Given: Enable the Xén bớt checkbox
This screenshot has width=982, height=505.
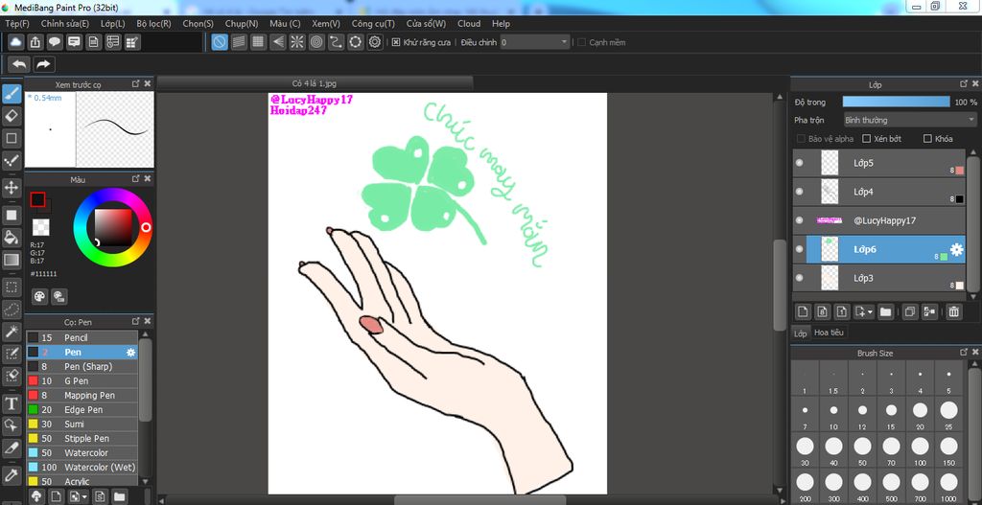Looking at the screenshot, I should (867, 139).
